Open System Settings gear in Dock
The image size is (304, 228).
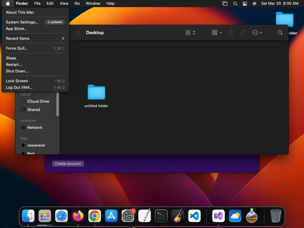pyautogui.click(x=128, y=216)
